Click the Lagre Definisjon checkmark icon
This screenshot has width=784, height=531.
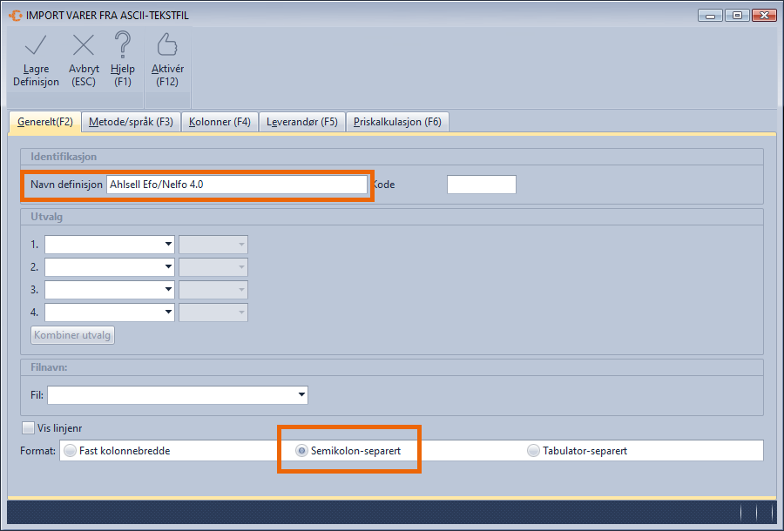tap(36, 45)
